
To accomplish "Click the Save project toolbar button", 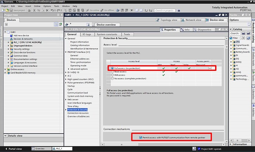I will coord(17,10).
